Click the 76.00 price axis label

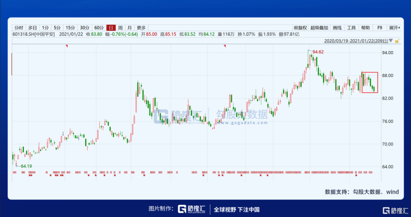pos(387,121)
